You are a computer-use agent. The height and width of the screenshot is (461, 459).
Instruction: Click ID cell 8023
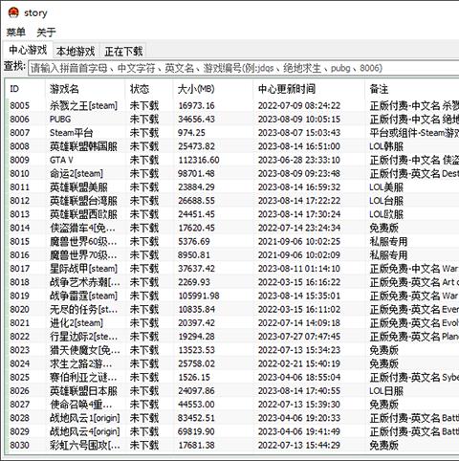(x=20, y=350)
